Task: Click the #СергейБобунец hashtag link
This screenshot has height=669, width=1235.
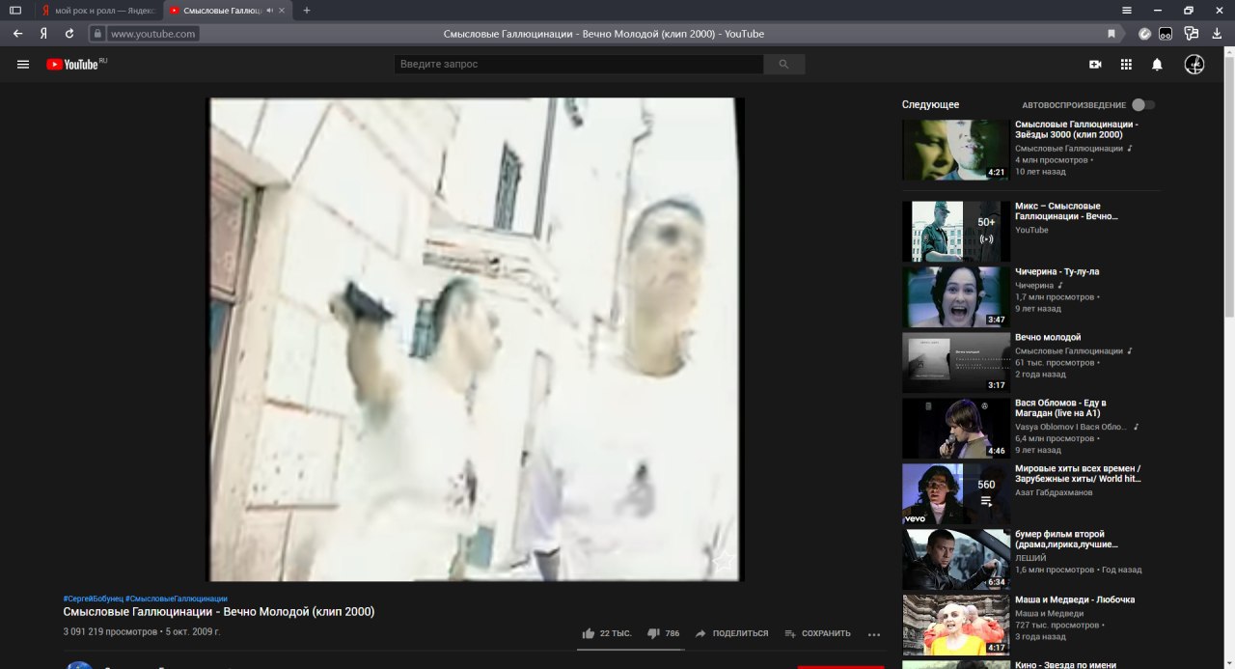Action: click(93, 599)
